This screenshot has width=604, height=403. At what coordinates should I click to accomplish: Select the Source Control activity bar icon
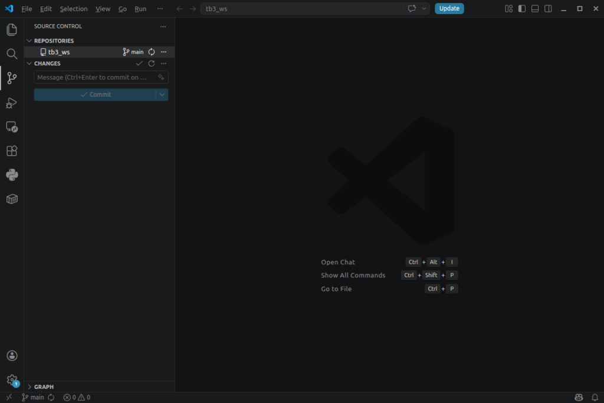[12, 78]
